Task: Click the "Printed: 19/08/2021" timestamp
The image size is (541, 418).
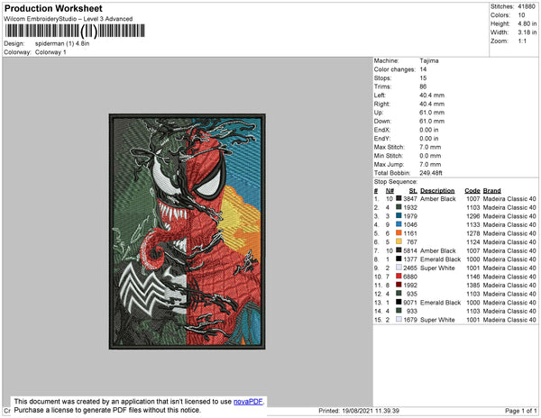Action: 359,411
